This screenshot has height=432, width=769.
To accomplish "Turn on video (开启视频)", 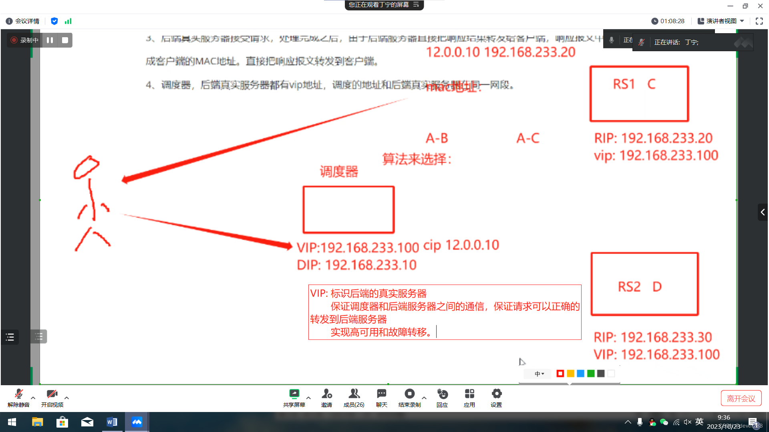I will 52,394.
